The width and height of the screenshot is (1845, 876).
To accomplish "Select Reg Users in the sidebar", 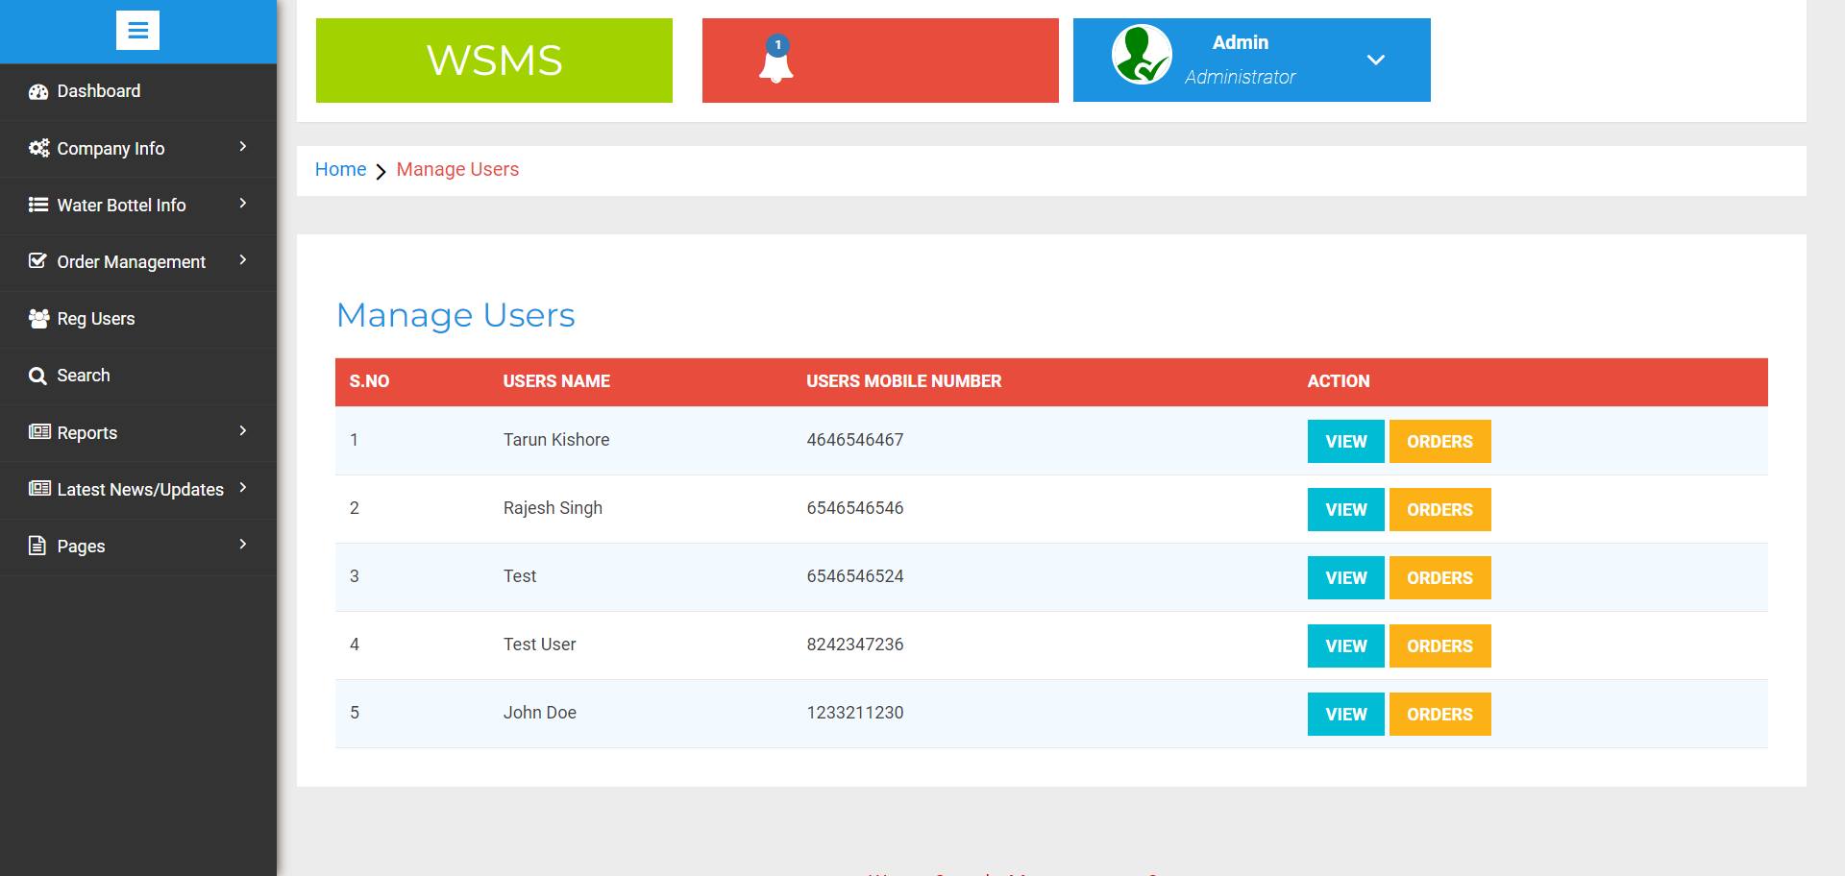I will [x=138, y=319].
